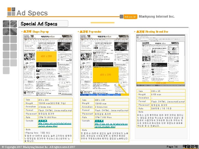The width and height of the screenshot is (199, 149).
Task: Select the Floating Brand Bar browser screenshot
Action: point(161,60)
